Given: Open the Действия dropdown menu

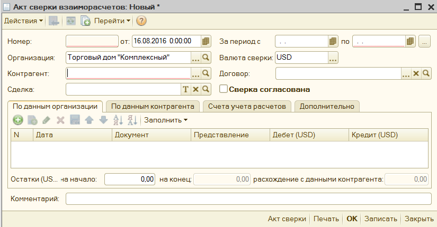Looking at the screenshot, I should pos(24,21).
